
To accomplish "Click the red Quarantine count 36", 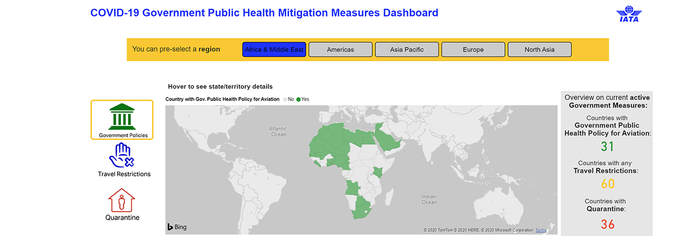I will coord(607,224).
